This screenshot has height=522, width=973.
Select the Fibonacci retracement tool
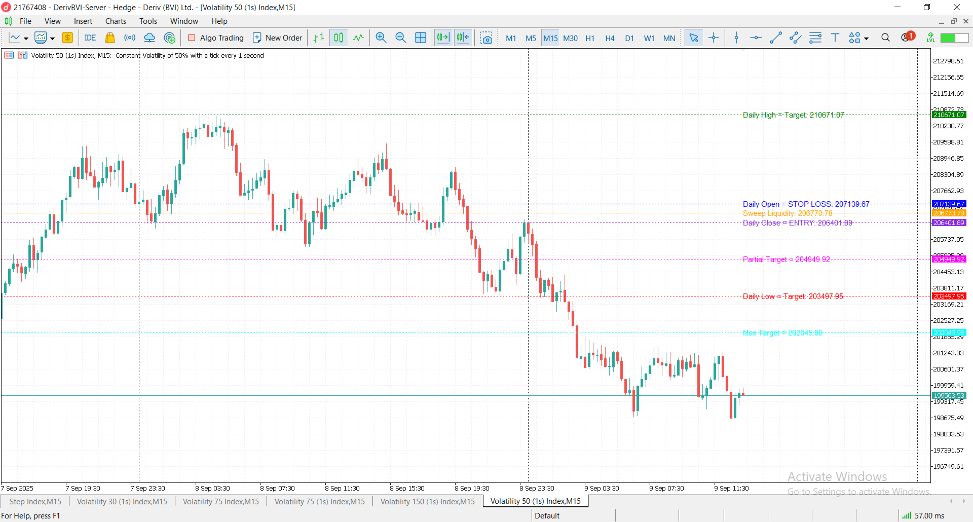[815, 38]
